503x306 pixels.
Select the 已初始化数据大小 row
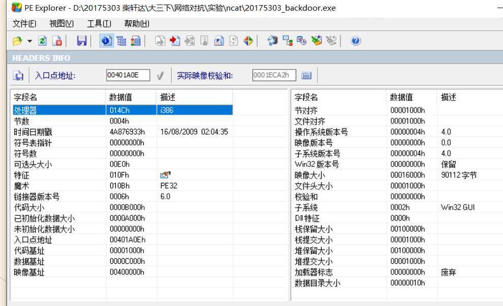122,218
